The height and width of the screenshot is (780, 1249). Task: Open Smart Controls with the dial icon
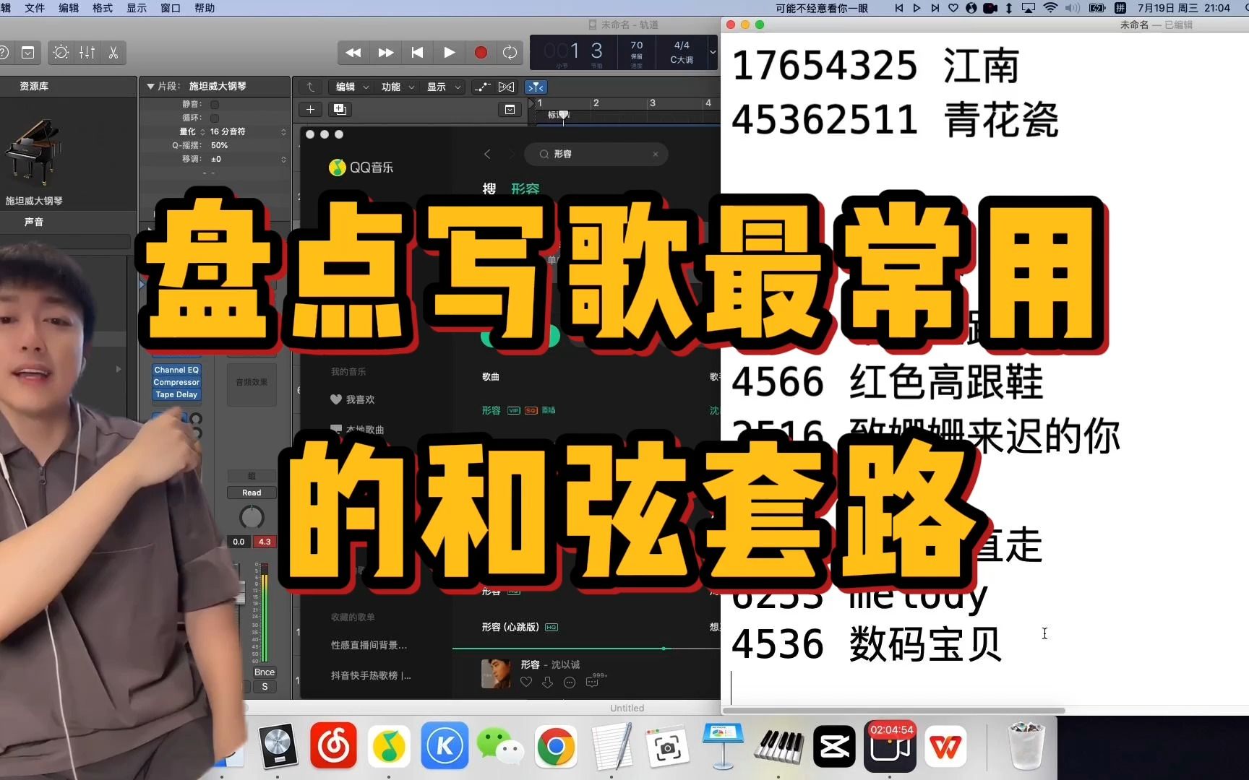[61, 53]
